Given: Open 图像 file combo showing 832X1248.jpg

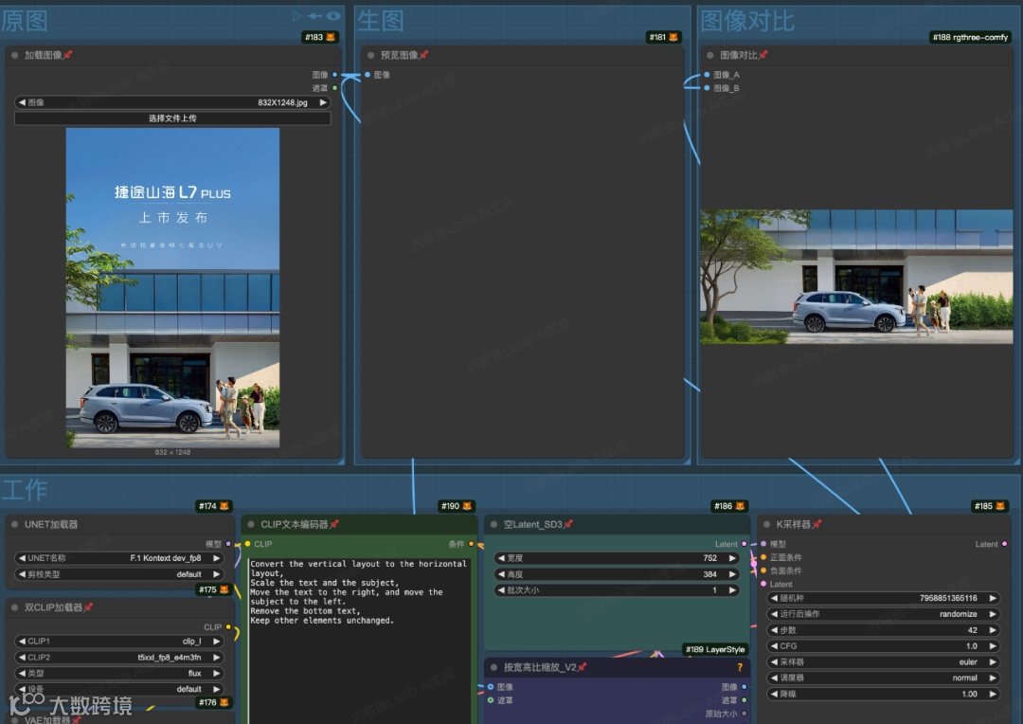Looking at the screenshot, I should click(x=172, y=102).
